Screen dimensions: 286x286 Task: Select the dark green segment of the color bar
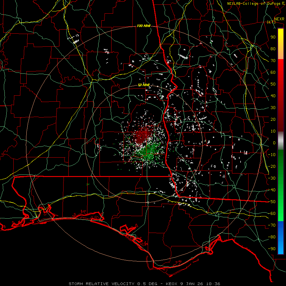coord(281,160)
